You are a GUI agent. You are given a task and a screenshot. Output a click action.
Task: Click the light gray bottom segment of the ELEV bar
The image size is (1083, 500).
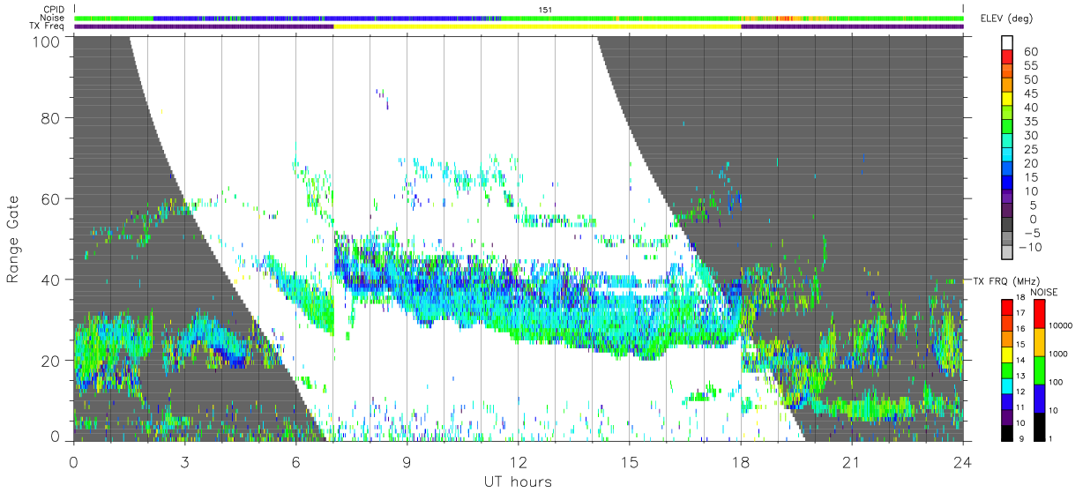[x=1006, y=252]
